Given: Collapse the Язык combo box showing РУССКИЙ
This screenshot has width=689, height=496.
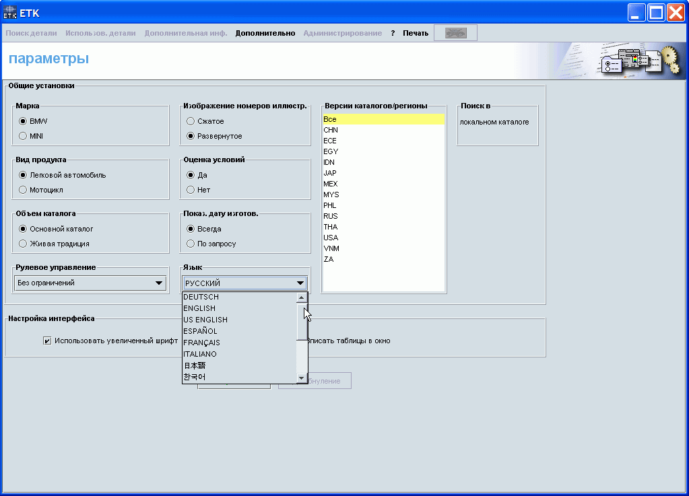Looking at the screenshot, I should point(300,283).
